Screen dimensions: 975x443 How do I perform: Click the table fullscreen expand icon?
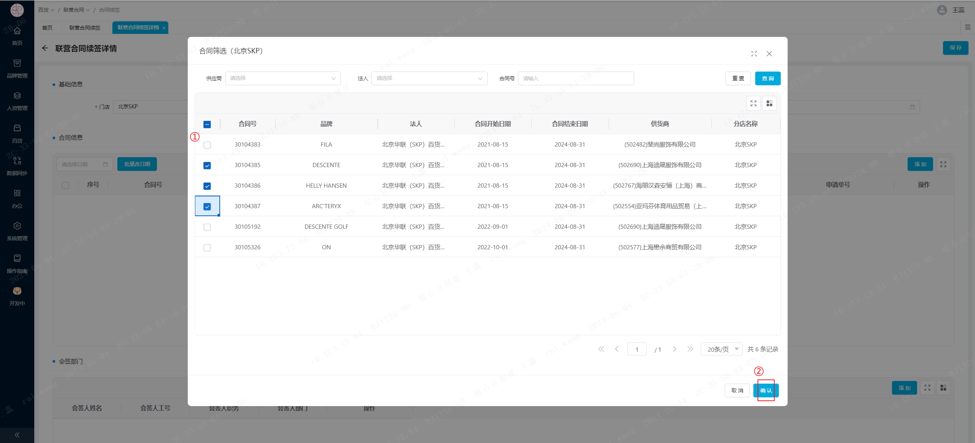tap(753, 104)
